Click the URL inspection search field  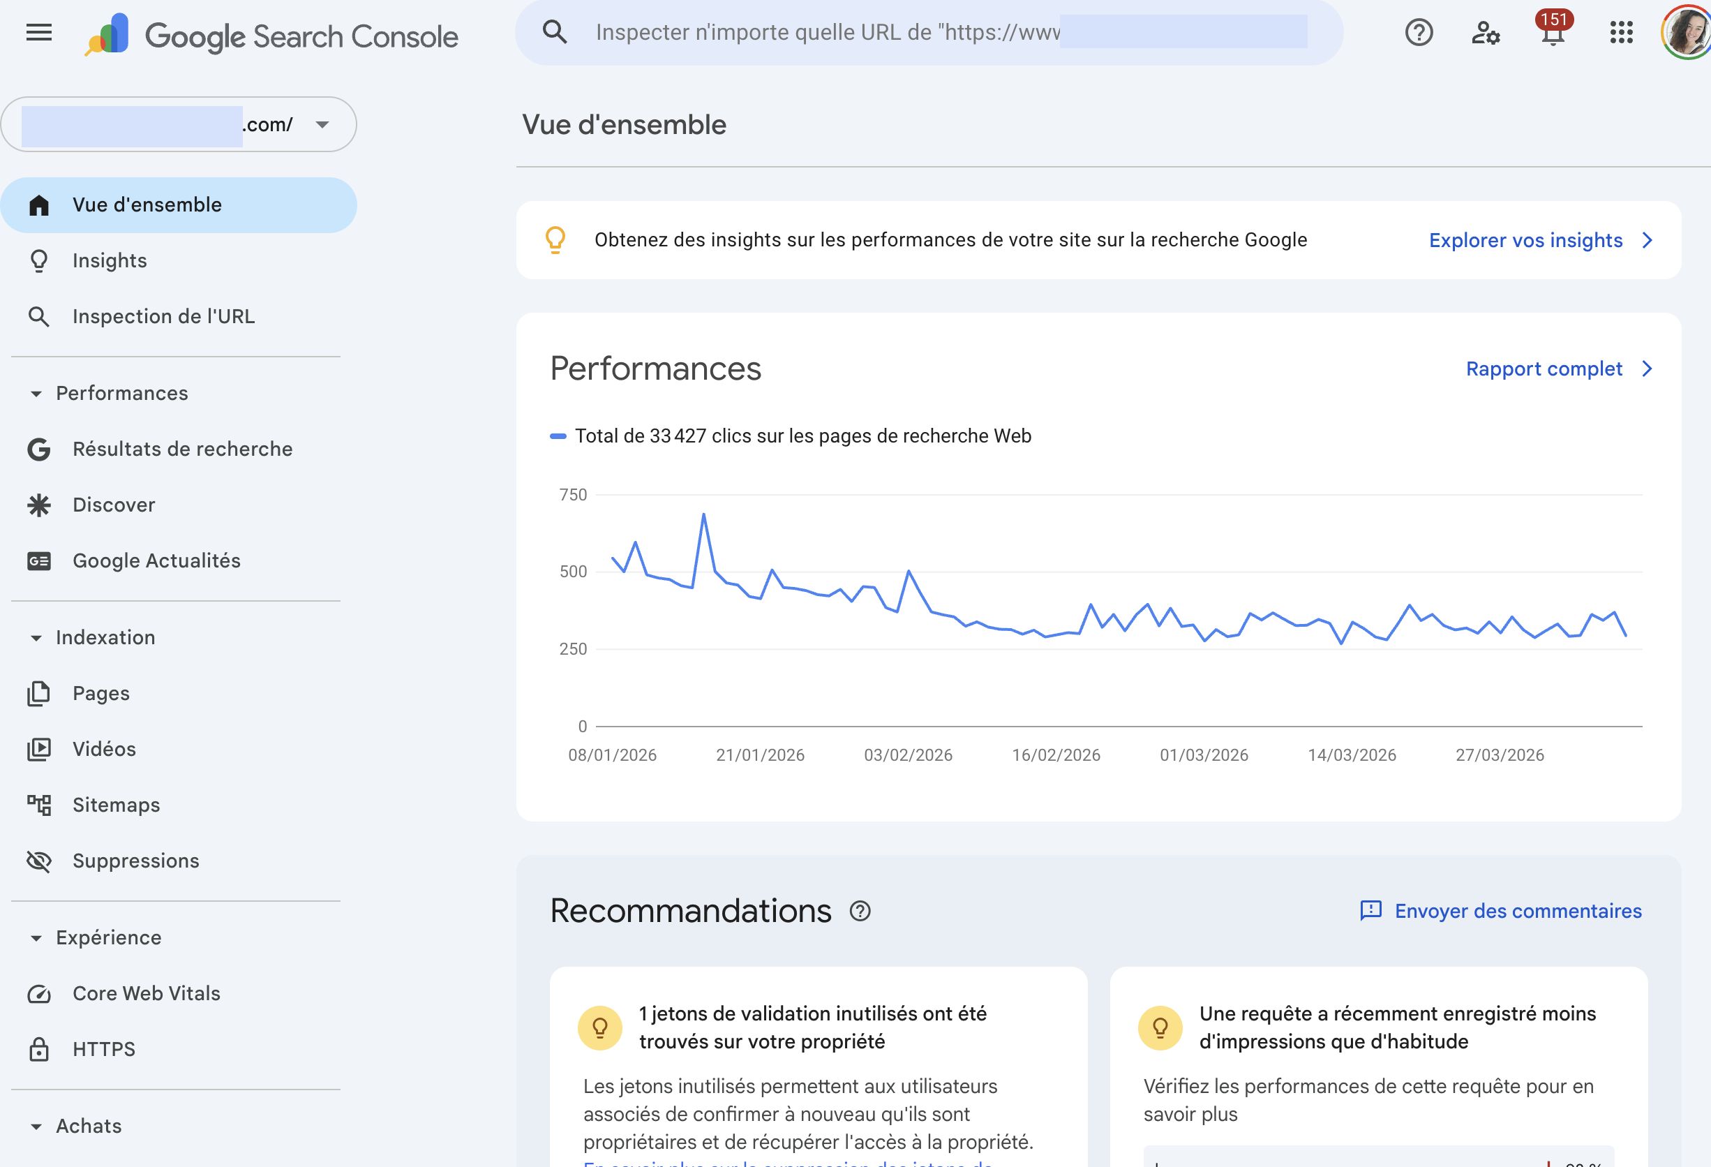(x=927, y=31)
